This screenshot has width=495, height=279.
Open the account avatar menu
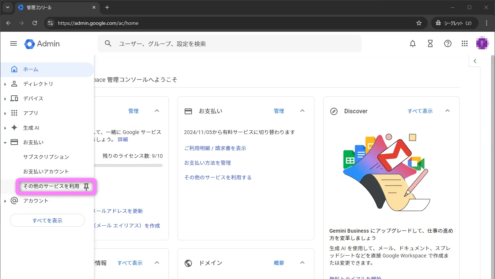(483, 43)
